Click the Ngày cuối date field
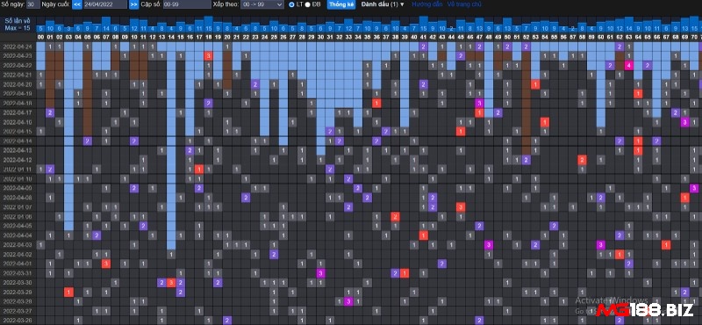Screen dimensions: 702x325 [x=104, y=4]
